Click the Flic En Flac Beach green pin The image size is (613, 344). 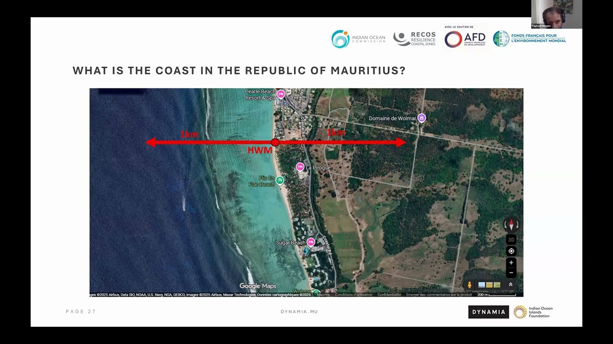(280, 180)
